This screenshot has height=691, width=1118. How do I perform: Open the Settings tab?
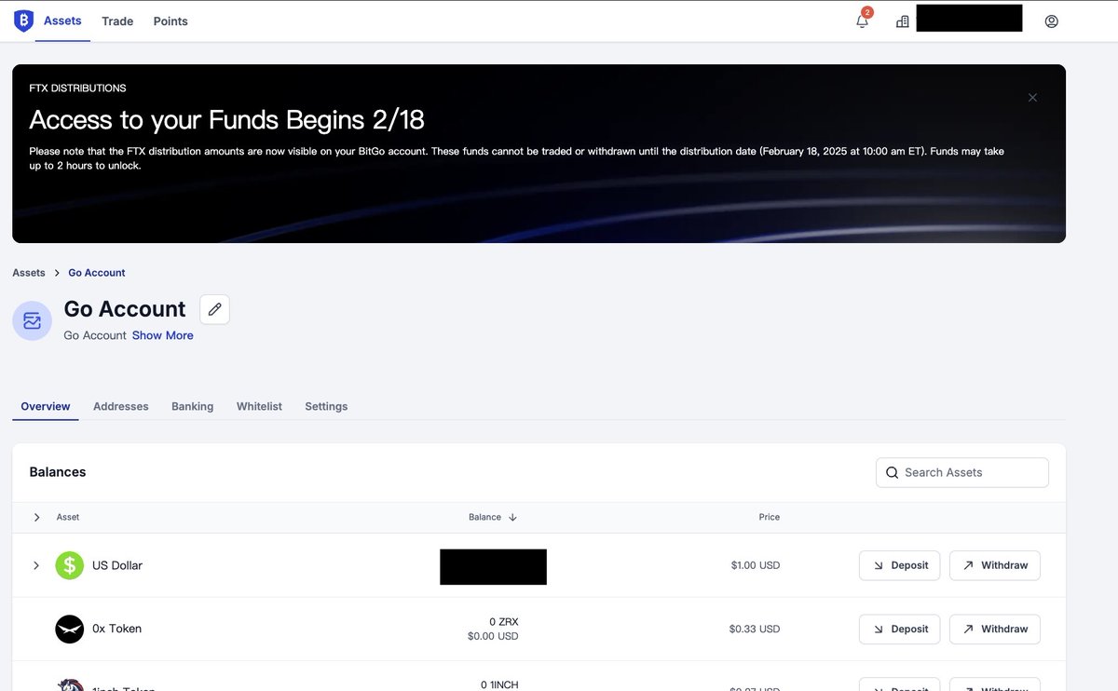[x=326, y=406]
